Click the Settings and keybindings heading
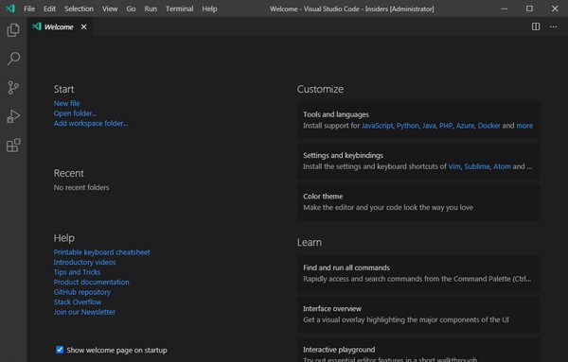The height and width of the screenshot is (362, 568). [x=343, y=155]
